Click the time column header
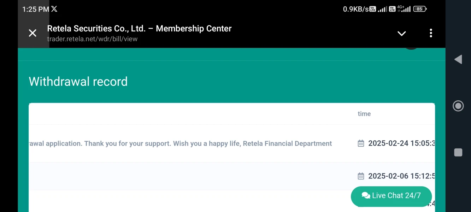471x212 pixels. [x=364, y=114]
